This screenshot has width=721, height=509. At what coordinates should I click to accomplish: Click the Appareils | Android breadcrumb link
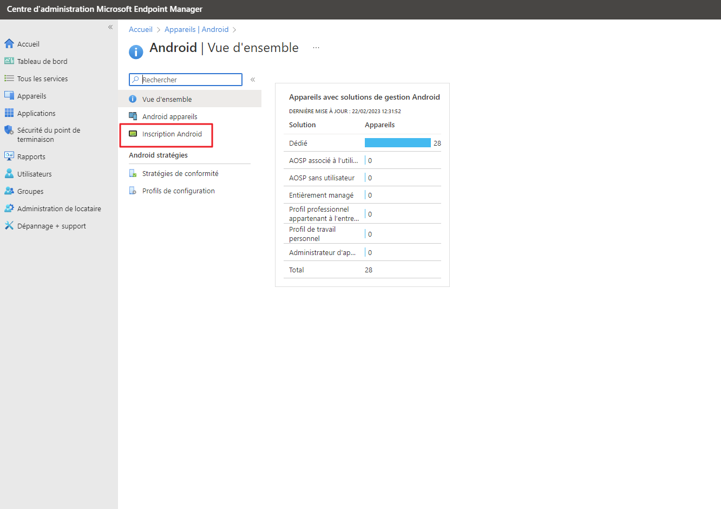[196, 29]
